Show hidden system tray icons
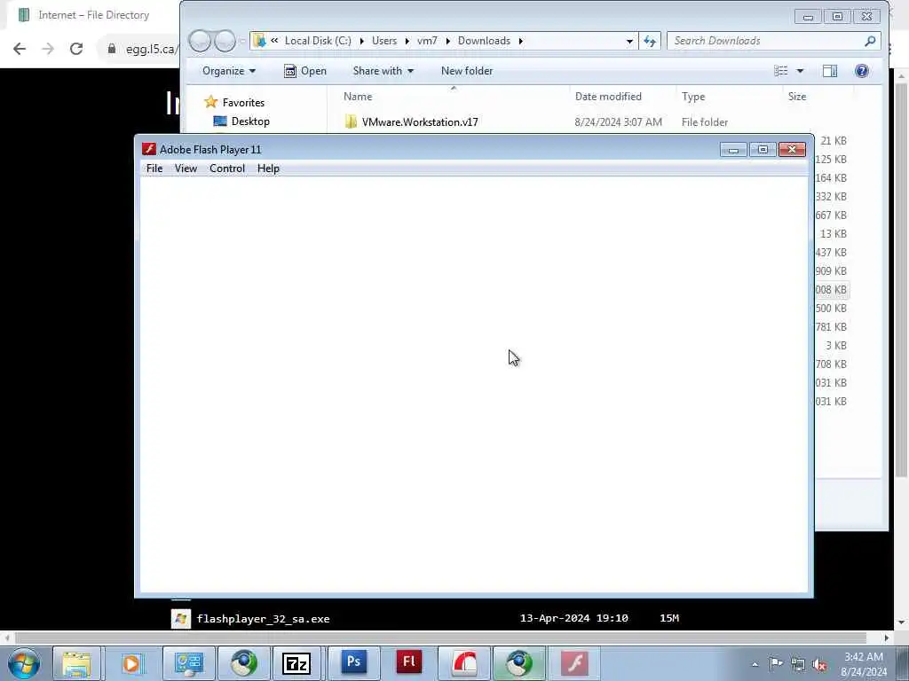 (755, 664)
